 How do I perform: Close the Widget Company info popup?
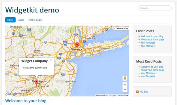[51, 60]
